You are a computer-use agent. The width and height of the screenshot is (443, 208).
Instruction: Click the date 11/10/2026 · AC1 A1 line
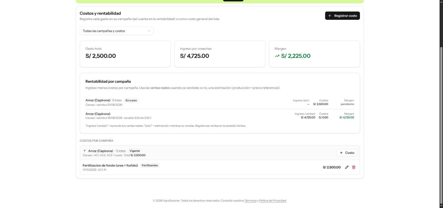(x=94, y=170)
